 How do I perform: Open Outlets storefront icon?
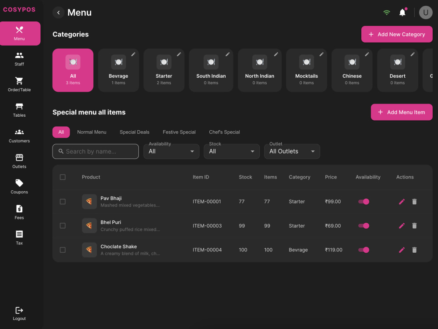pos(19,157)
